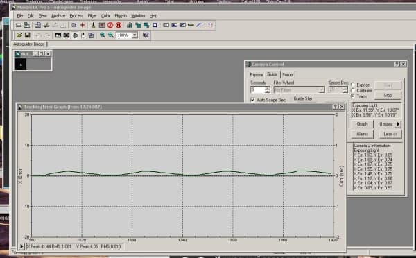Image resolution: width=416 pixels, height=258 pixels.
Task: Click the Stop button
Action: (x=388, y=95)
